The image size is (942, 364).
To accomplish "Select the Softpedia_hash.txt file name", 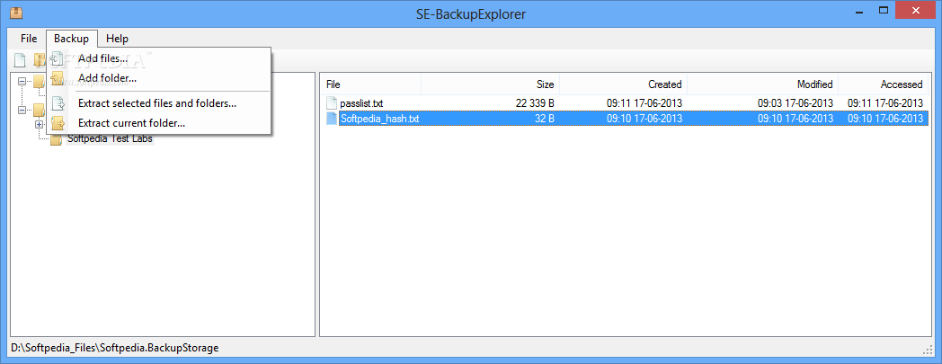I will click(x=379, y=119).
